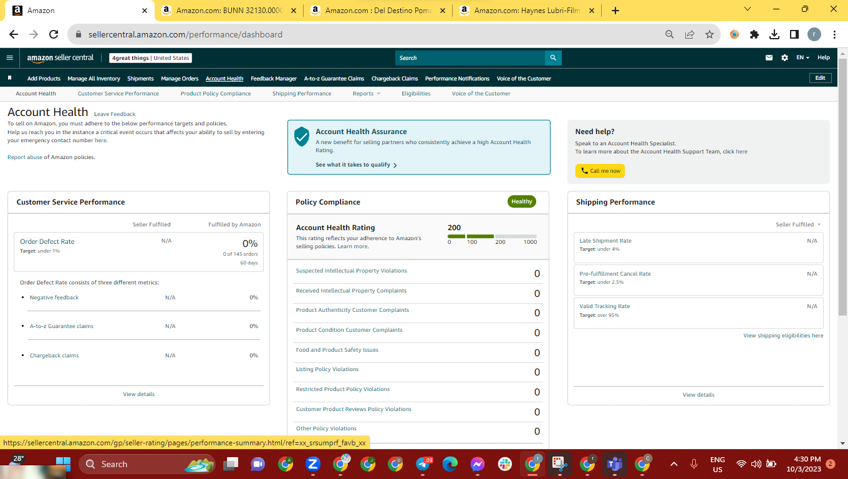Show hidden system tray icons
This screenshot has width=848, height=479.
pos(673,464)
